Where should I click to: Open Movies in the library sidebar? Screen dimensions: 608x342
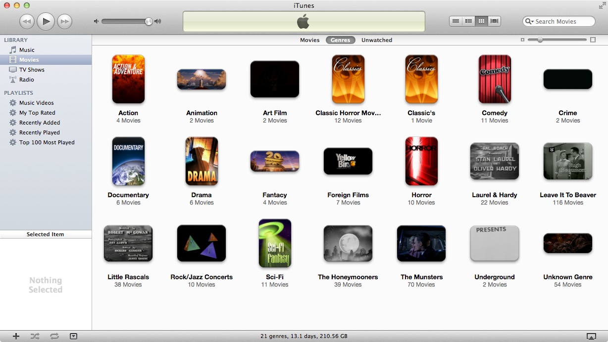46,60
